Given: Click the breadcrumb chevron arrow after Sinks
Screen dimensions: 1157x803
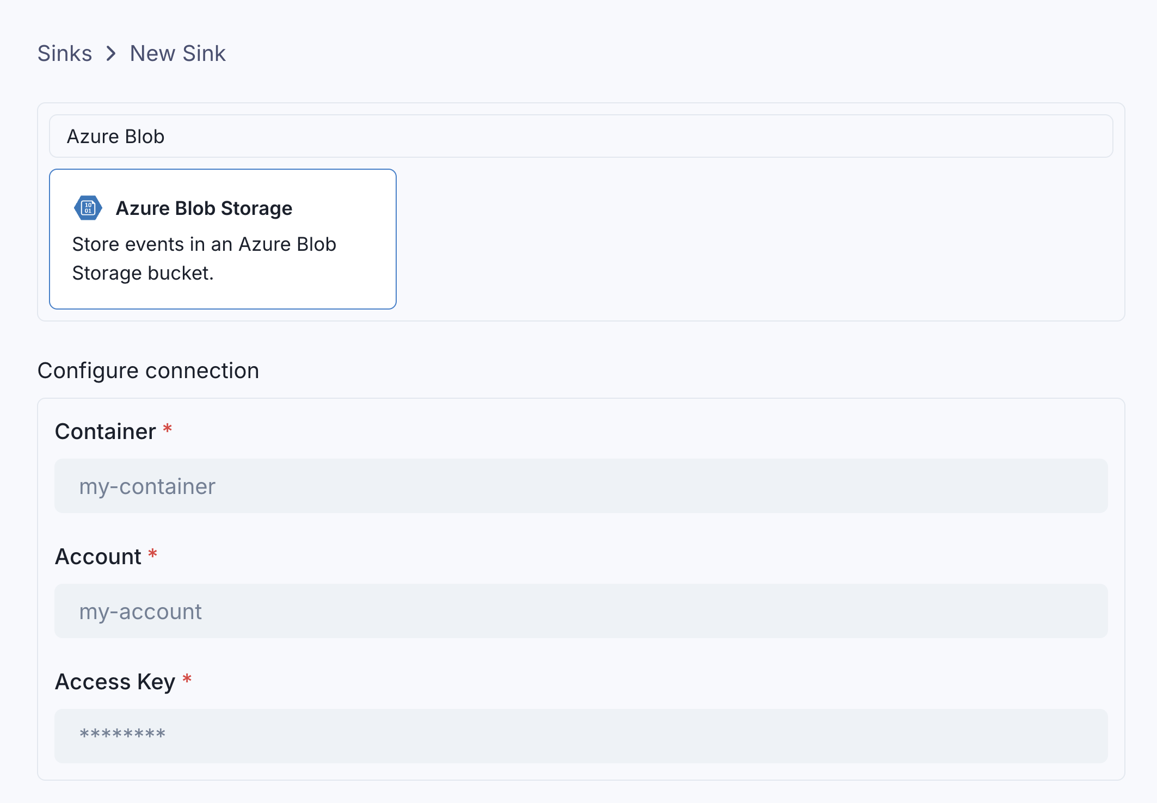Looking at the screenshot, I should click(x=111, y=53).
